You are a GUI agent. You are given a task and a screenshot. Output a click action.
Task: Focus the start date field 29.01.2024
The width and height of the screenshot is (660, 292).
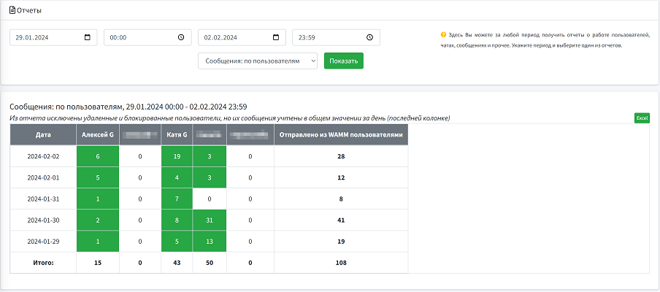point(53,37)
